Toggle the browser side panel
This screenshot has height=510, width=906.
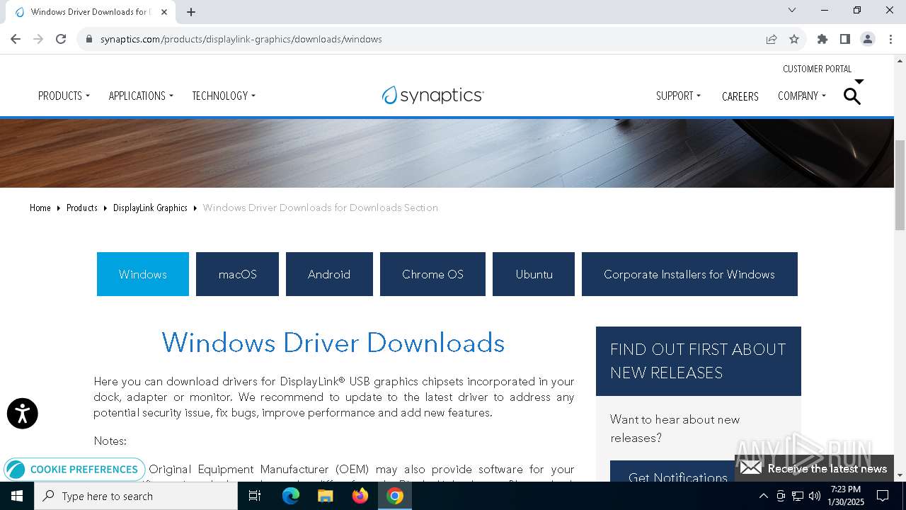(x=845, y=39)
